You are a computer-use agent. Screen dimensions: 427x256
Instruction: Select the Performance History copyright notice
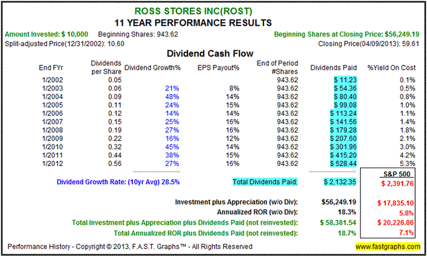(130, 247)
